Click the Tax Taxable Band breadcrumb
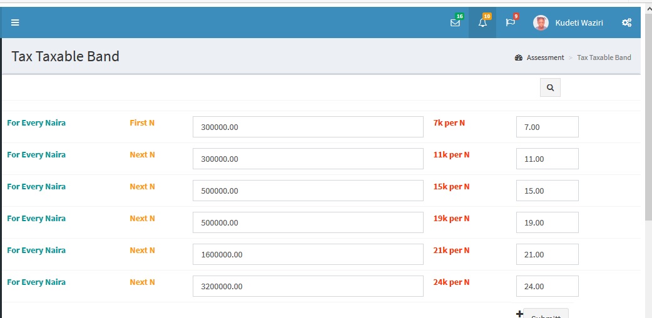 (604, 57)
